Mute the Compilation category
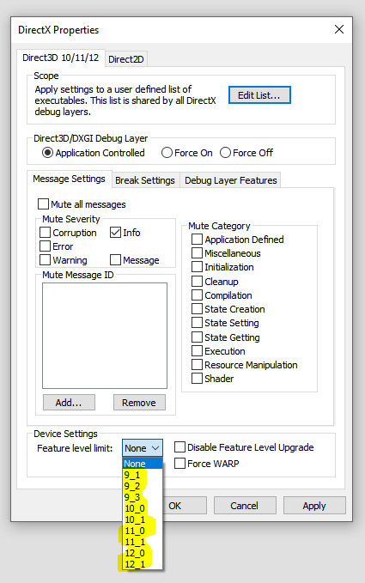 pos(197,295)
